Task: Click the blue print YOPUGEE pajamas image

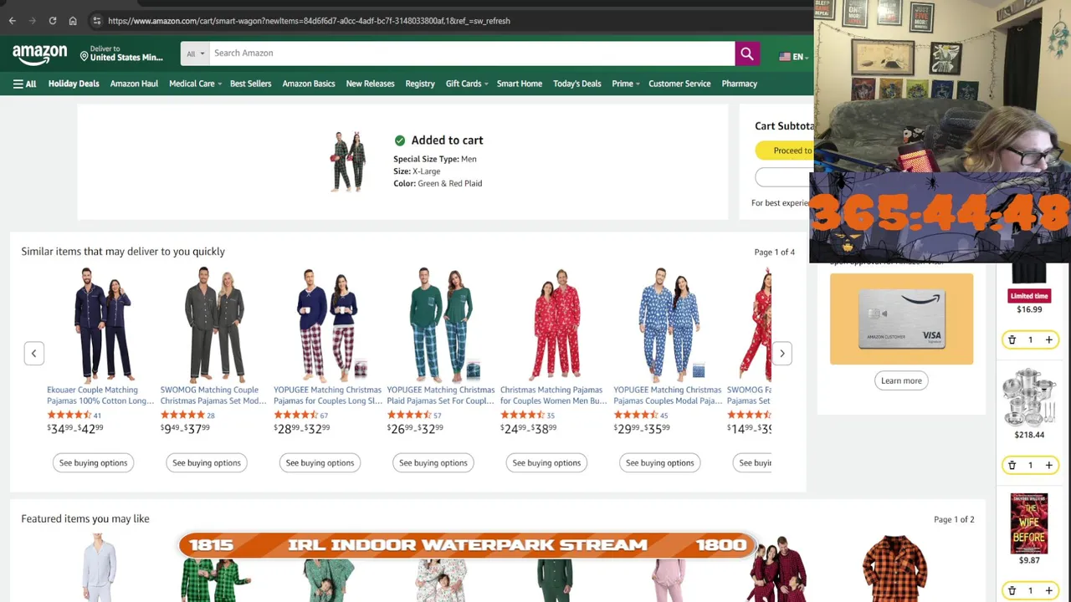Action: 669,324
